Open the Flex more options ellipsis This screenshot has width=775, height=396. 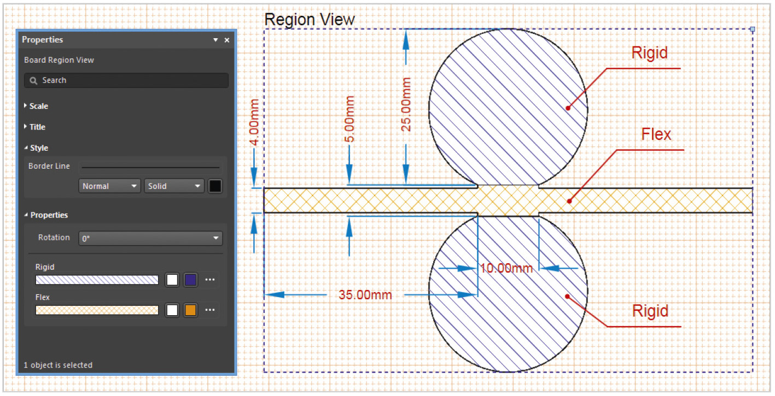coord(210,310)
